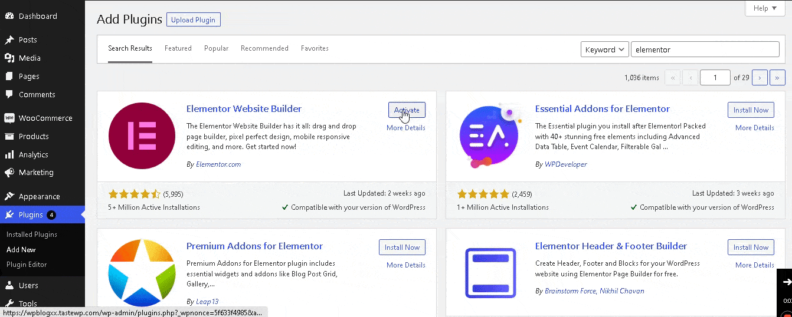This screenshot has height=317, width=792.
Task: Click the Users person icon
Action: click(x=9, y=285)
